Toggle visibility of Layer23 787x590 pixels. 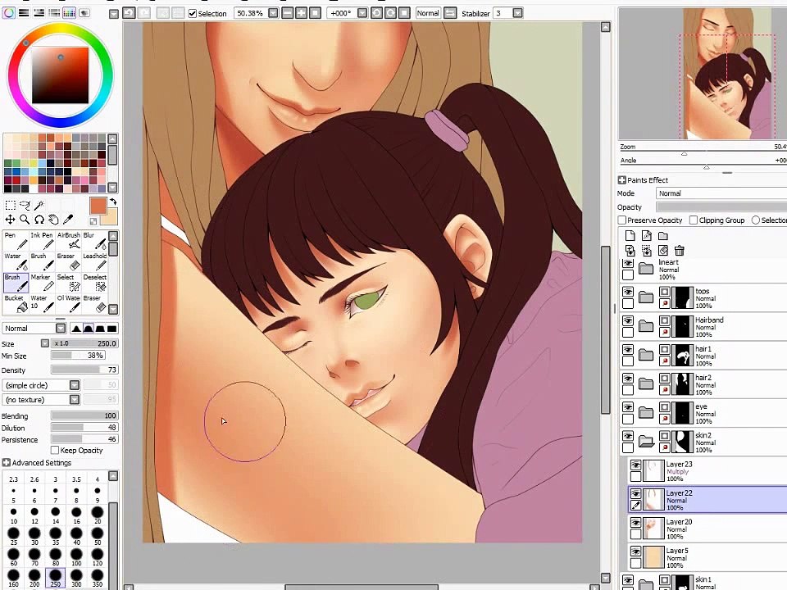[x=635, y=465]
